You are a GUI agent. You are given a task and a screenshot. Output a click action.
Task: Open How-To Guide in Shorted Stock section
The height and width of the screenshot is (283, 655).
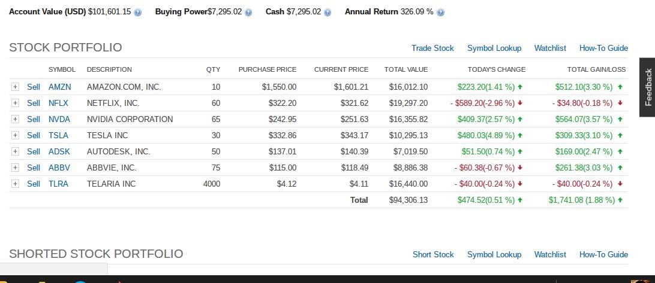(603, 254)
